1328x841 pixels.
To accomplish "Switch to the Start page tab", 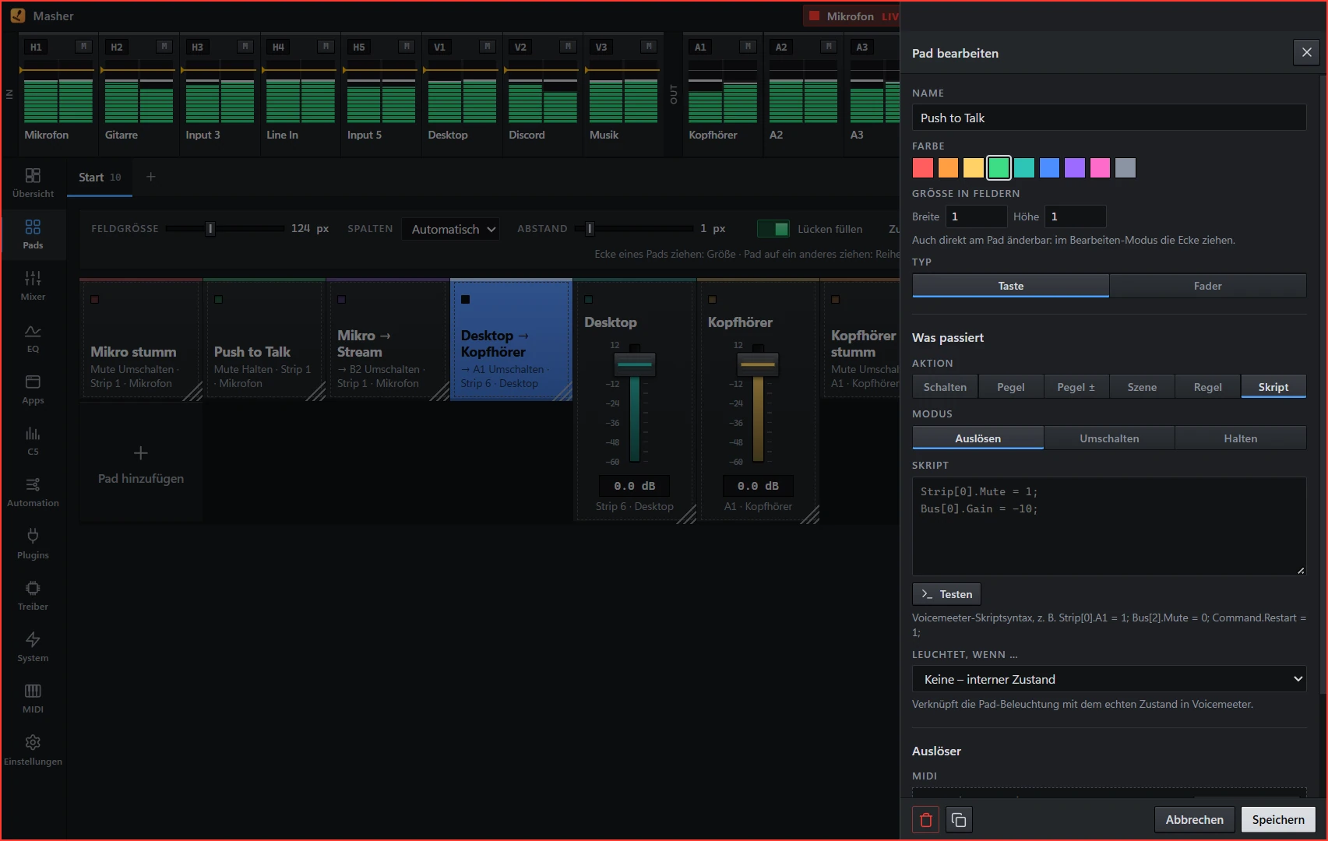I will pos(100,178).
